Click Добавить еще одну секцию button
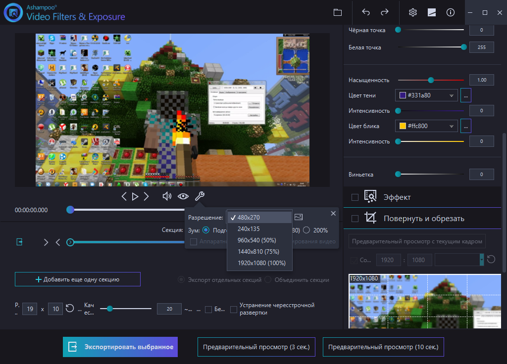Screen dimensions: 507x364 pyautogui.click(x=78, y=279)
